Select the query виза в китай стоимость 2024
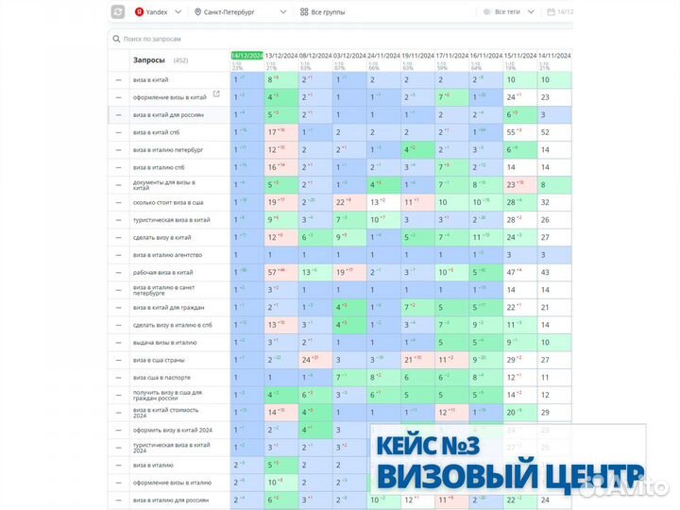The image size is (680, 510). click(x=165, y=413)
